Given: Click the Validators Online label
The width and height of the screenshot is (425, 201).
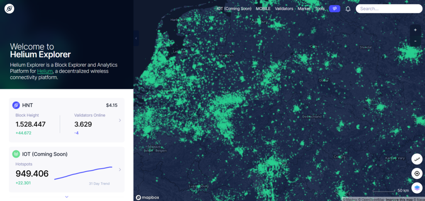Looking at the screenshot, I should (90, 115).
